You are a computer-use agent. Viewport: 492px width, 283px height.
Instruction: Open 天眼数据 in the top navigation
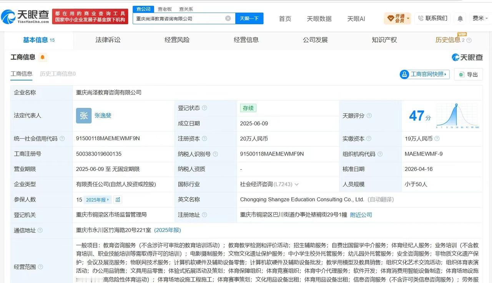319,18
